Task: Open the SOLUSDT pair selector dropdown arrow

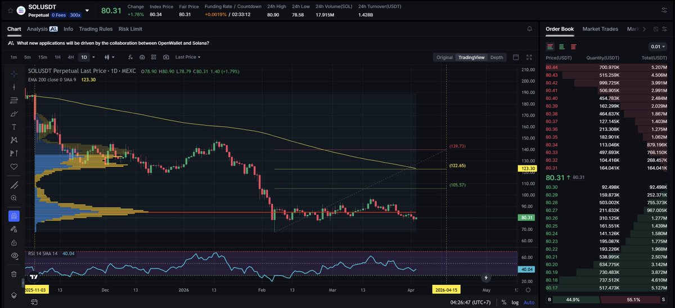Action: 87,10
